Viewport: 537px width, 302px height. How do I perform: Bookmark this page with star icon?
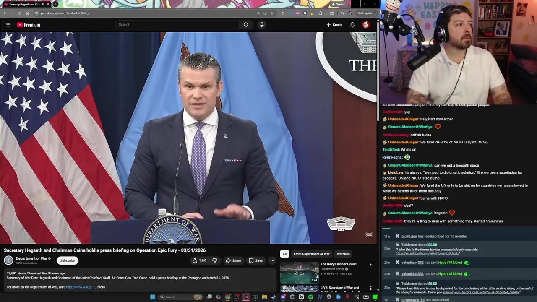click(x=272, y=13)
